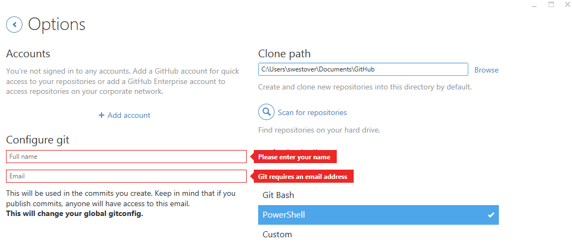Viewport: 572px width, 252px height.
Task: Go back using the circled arrow icon
Action: coord(14,25)
